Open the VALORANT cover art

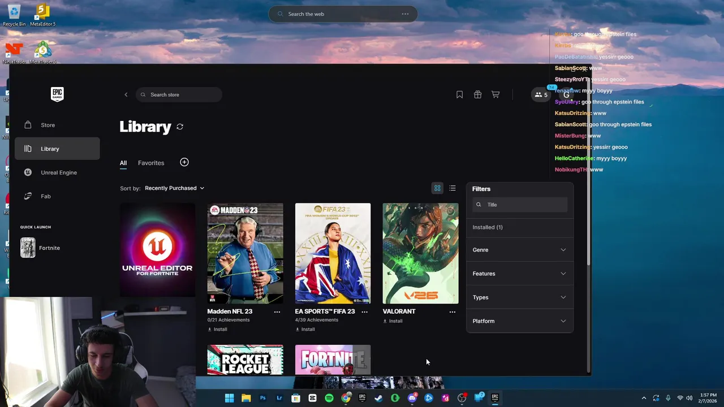point(420,253)
